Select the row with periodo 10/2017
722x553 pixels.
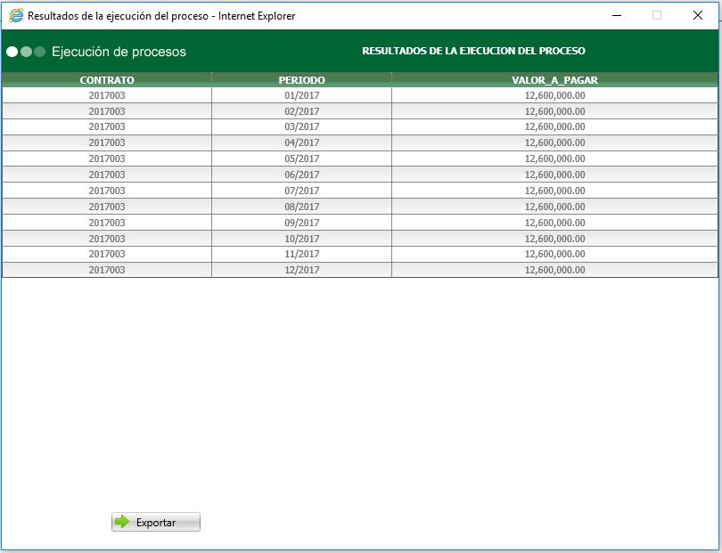[301, 238]
